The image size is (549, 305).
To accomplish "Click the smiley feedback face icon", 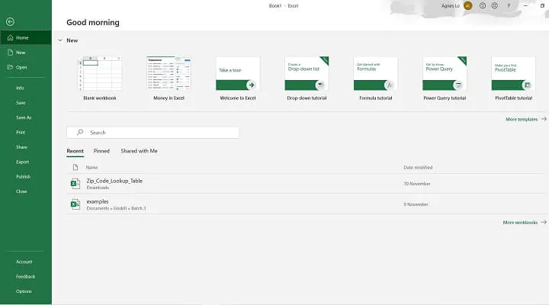I will tap(483, 5).
